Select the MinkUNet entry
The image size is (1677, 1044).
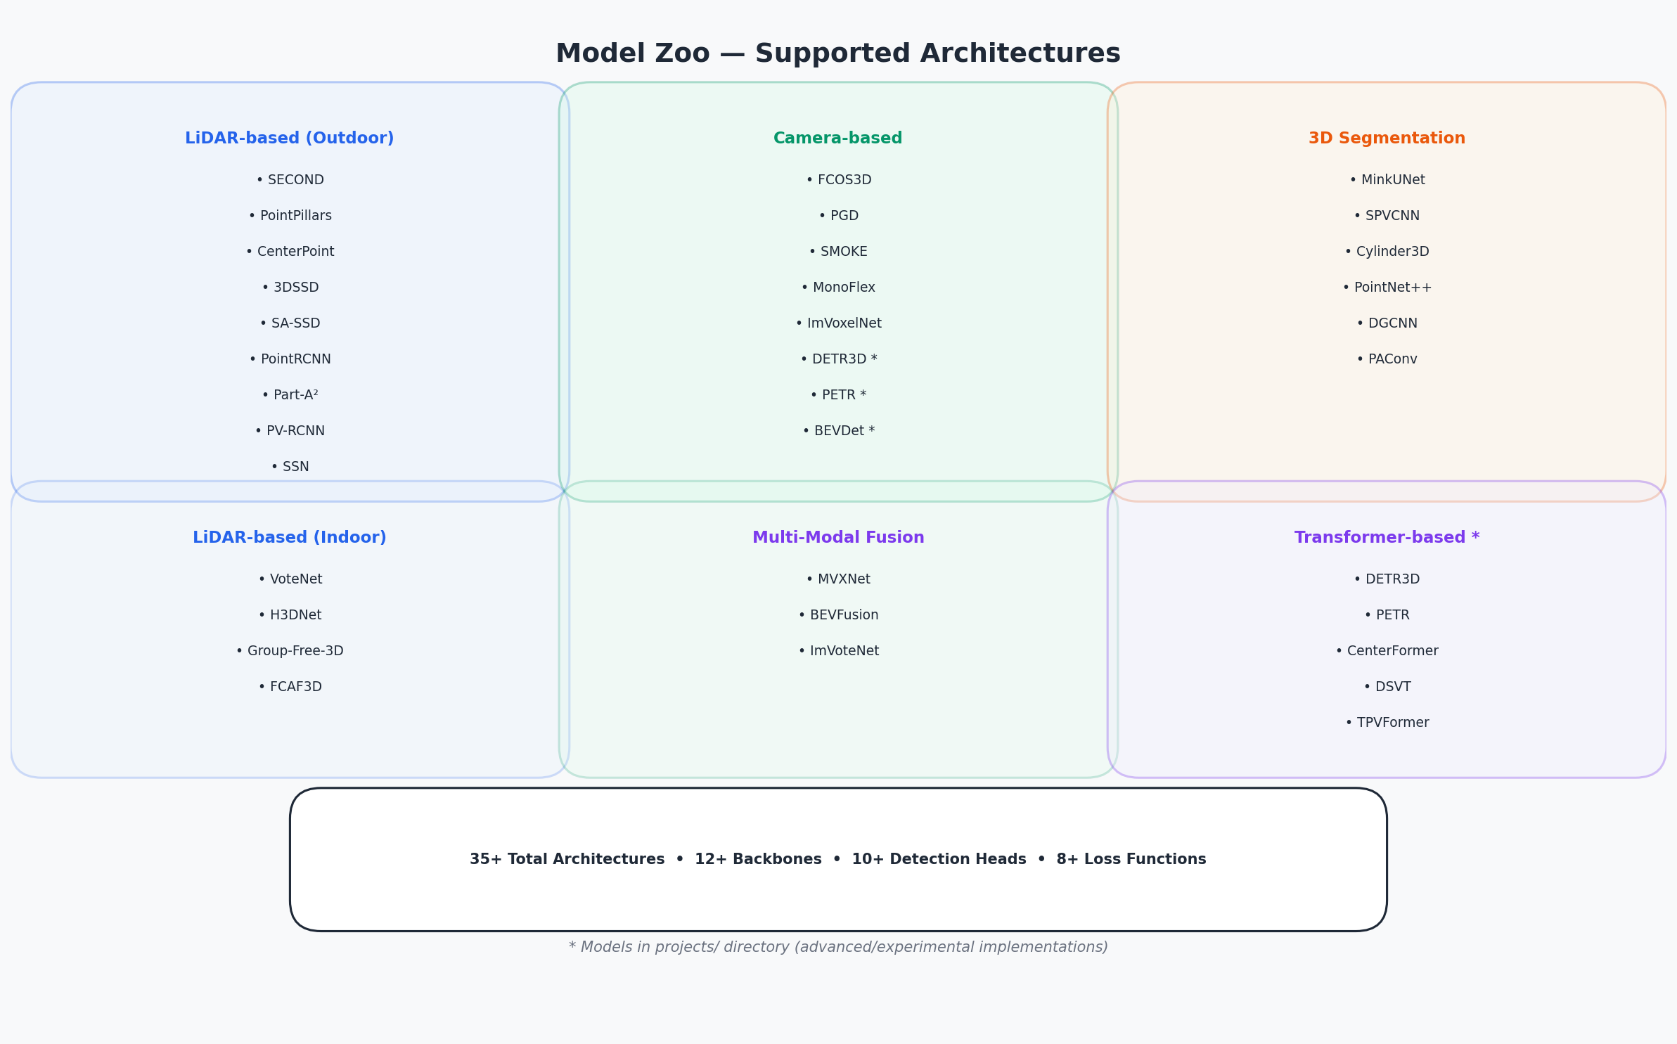[x=1387, y=180]
